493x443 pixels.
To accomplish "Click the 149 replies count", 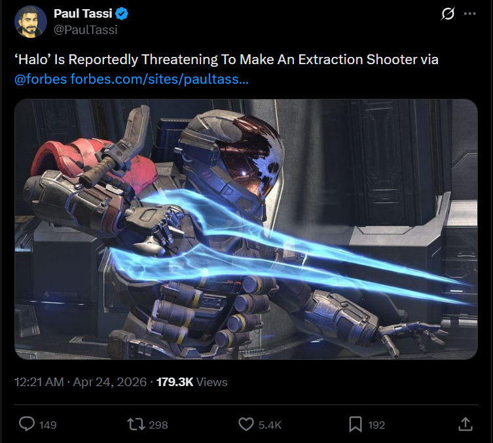I will click(x=48, y=425).
